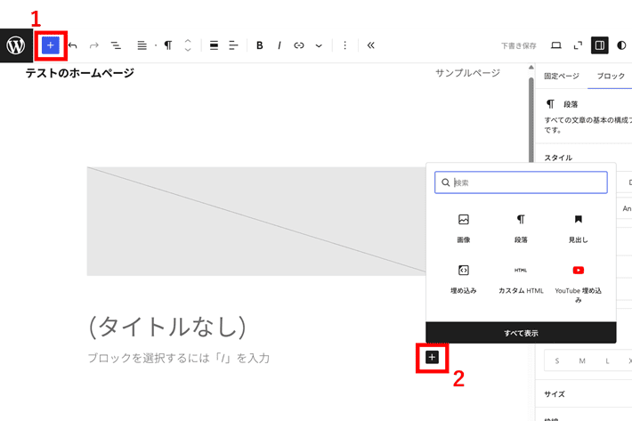Toggle bold formatting

260,45
